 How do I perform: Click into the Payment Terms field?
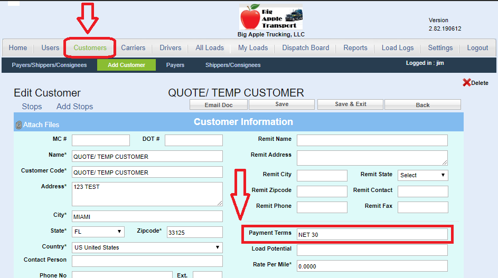(372, 234)
